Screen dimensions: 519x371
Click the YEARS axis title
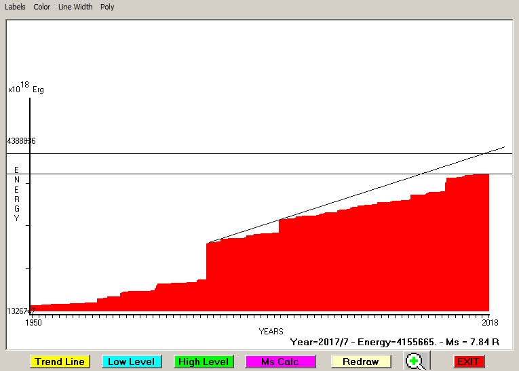(x=271, y=332)
